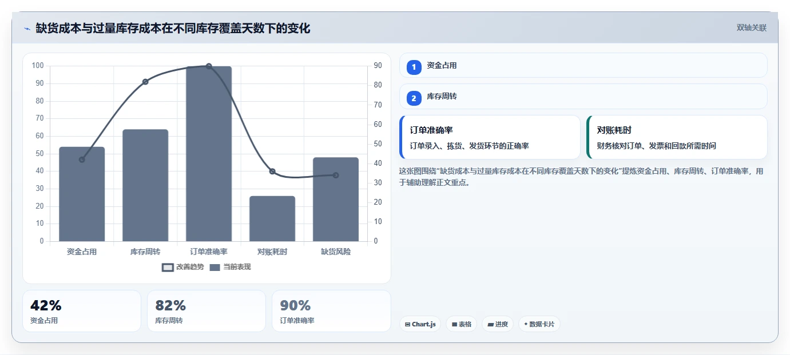Click the x-axis label 订单准确率
This screenshot has height=355, width=790.
209,252
